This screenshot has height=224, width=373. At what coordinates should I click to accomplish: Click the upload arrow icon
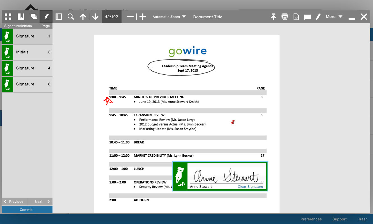[x=273, y=17]
